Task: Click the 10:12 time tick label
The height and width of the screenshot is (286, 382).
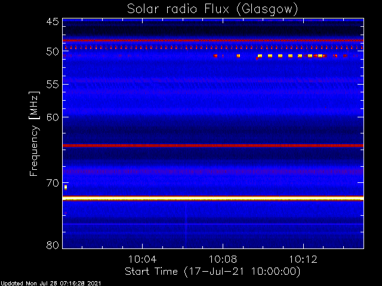Action: (x=303, y=259)
